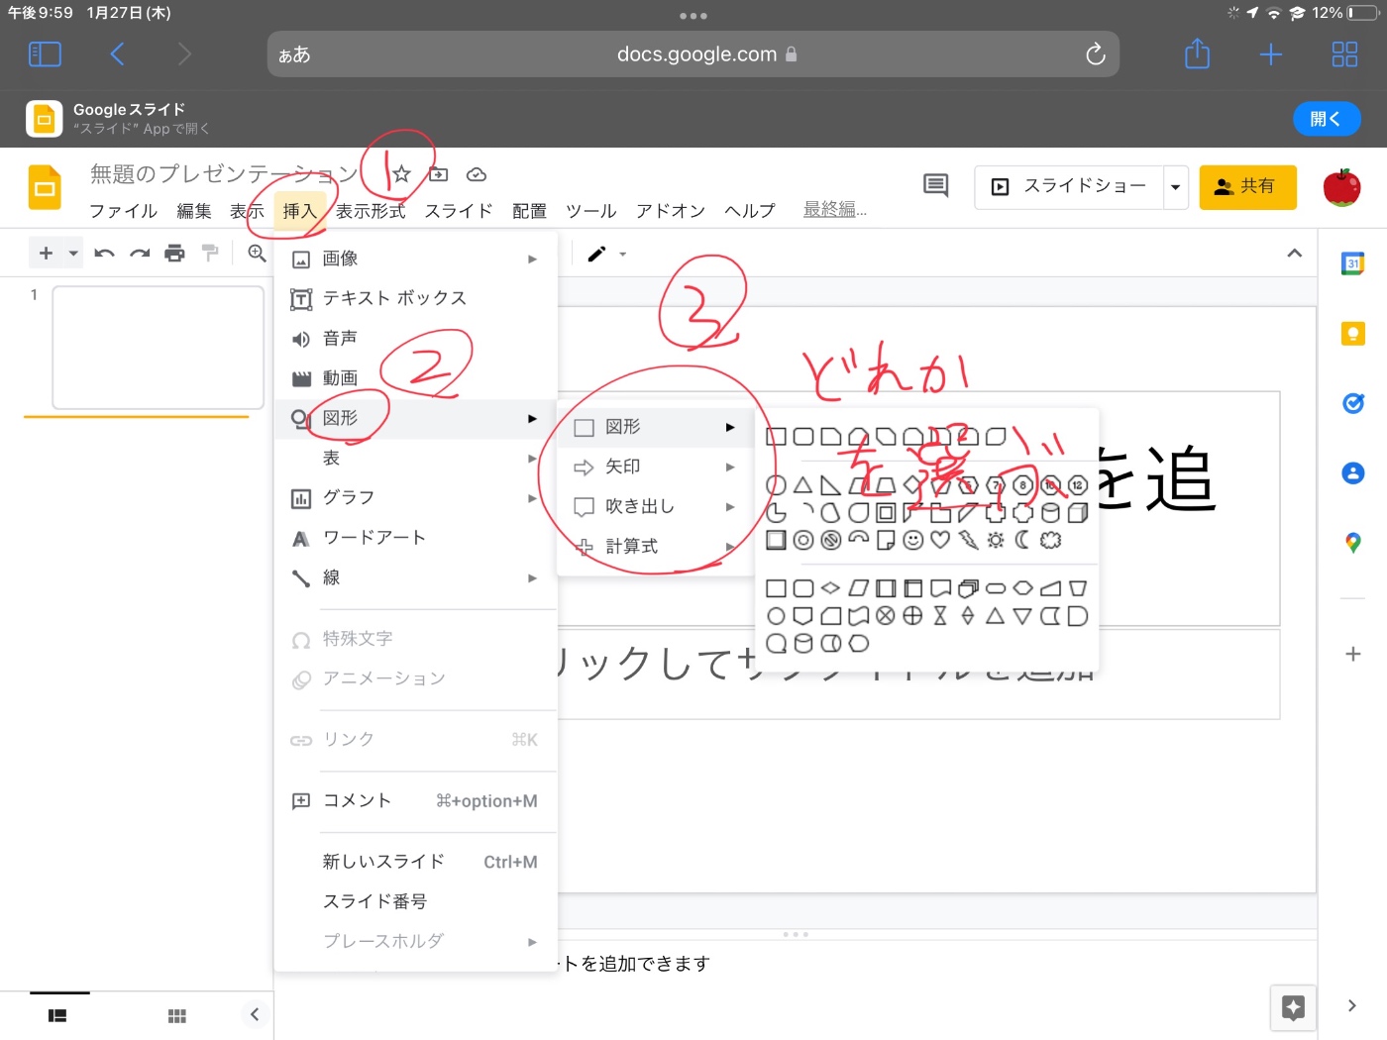1387x1040 pixels.
Task: Select the cube shape
Action: [x=1078, y=512]
